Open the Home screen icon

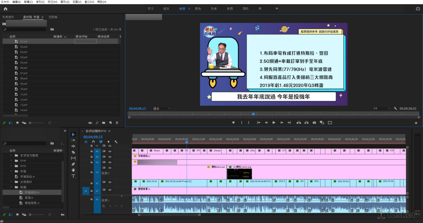[x=5, y=8]
